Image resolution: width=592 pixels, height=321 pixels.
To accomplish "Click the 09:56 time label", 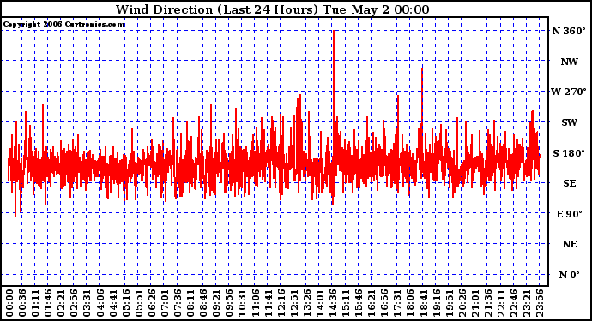I will 229,303.
